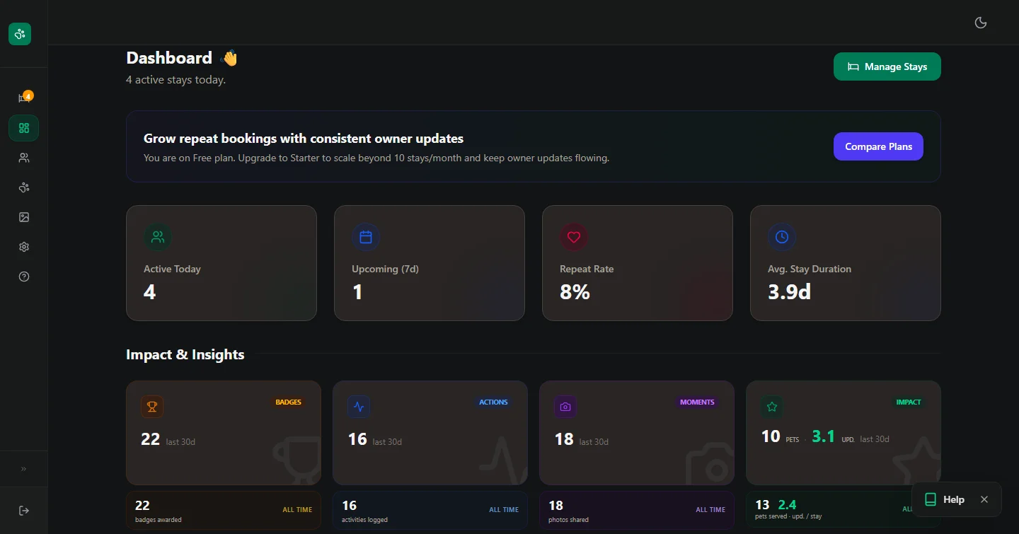Click the '22 last 30d' badges count
Viewport: 1019px width, 534px height.
168,439
